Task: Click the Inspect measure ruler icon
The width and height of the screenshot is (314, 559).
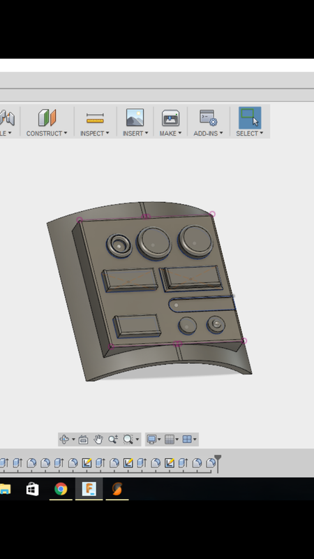Action: (95, 118)
